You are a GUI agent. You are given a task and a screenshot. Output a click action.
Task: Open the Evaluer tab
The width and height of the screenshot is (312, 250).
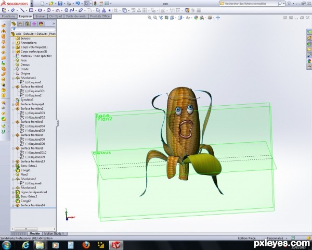click(x=41, y=16)
